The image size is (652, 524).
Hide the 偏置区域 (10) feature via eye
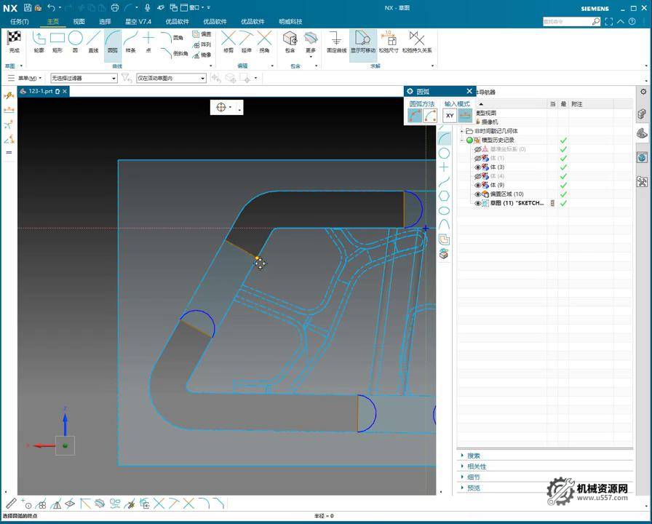pyautogui.click(x=478, y=194)
